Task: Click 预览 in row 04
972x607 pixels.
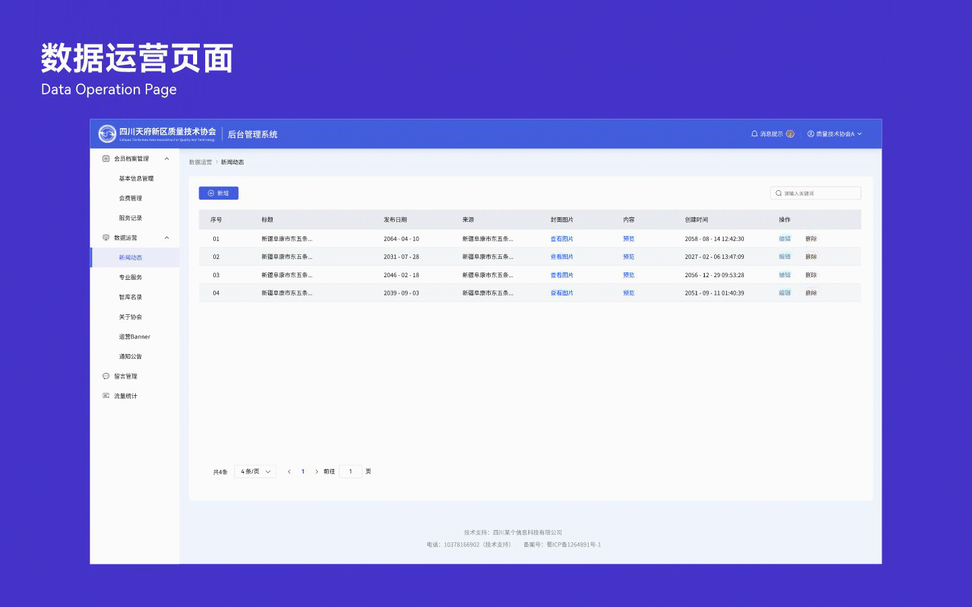Action: (628, 293)
